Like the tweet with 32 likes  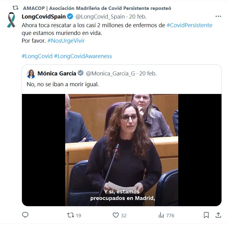[x=119, y=215]
